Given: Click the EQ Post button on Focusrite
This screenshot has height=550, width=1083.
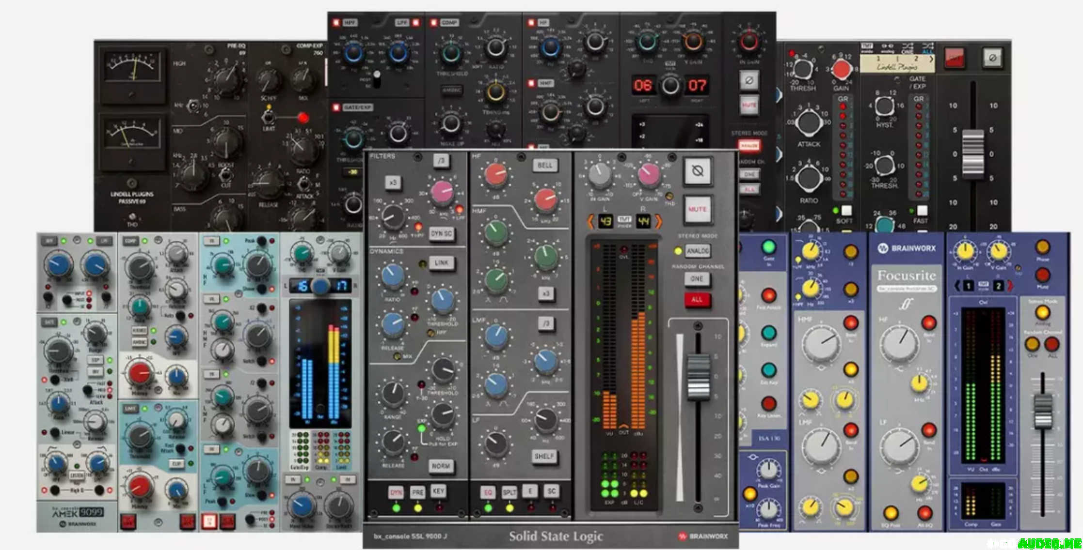Looking at the screenshot, I should (x=891, y=513).
